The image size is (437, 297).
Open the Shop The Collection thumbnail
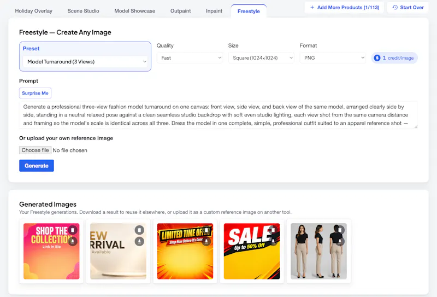point(51,251)
